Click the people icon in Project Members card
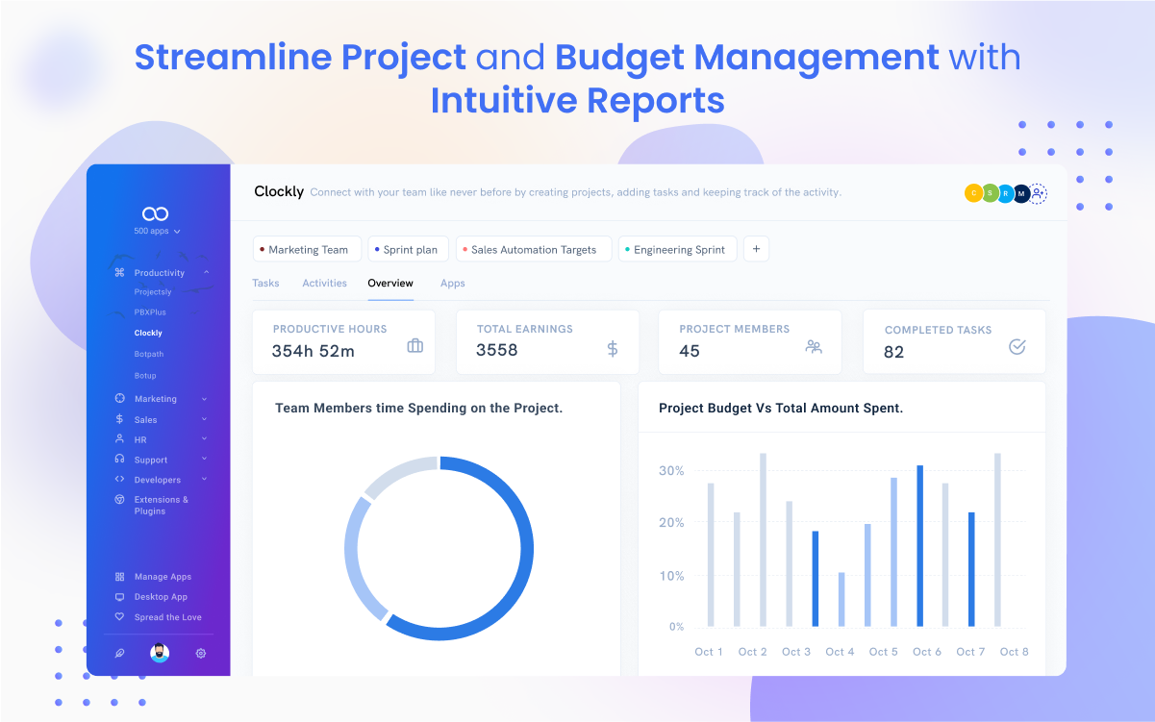This screenshot has width=1155, height=722. 814,347
